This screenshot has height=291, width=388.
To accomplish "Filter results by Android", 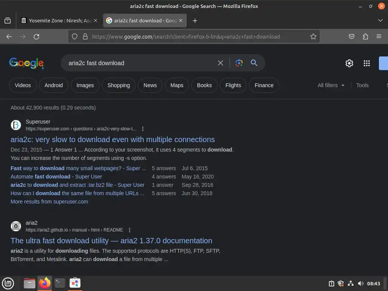I will (x=54, y=85).
